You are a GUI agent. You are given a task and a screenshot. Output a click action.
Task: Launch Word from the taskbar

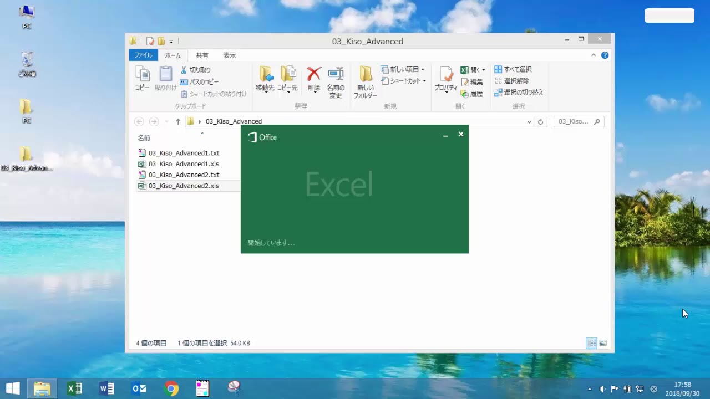(106, 388)
